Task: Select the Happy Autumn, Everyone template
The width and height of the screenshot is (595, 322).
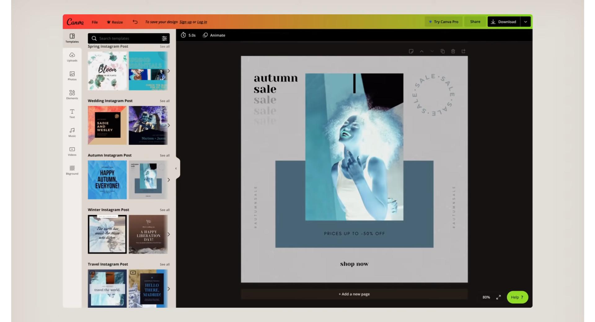Action: [107, 180]
